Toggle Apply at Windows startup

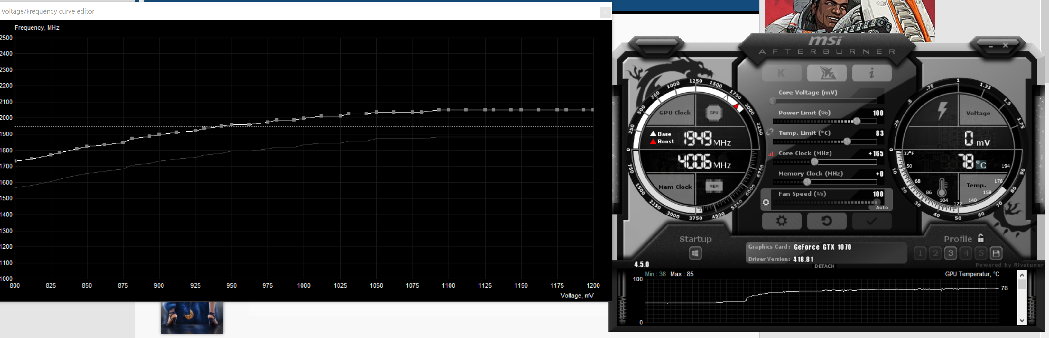[x=695, y=253]
